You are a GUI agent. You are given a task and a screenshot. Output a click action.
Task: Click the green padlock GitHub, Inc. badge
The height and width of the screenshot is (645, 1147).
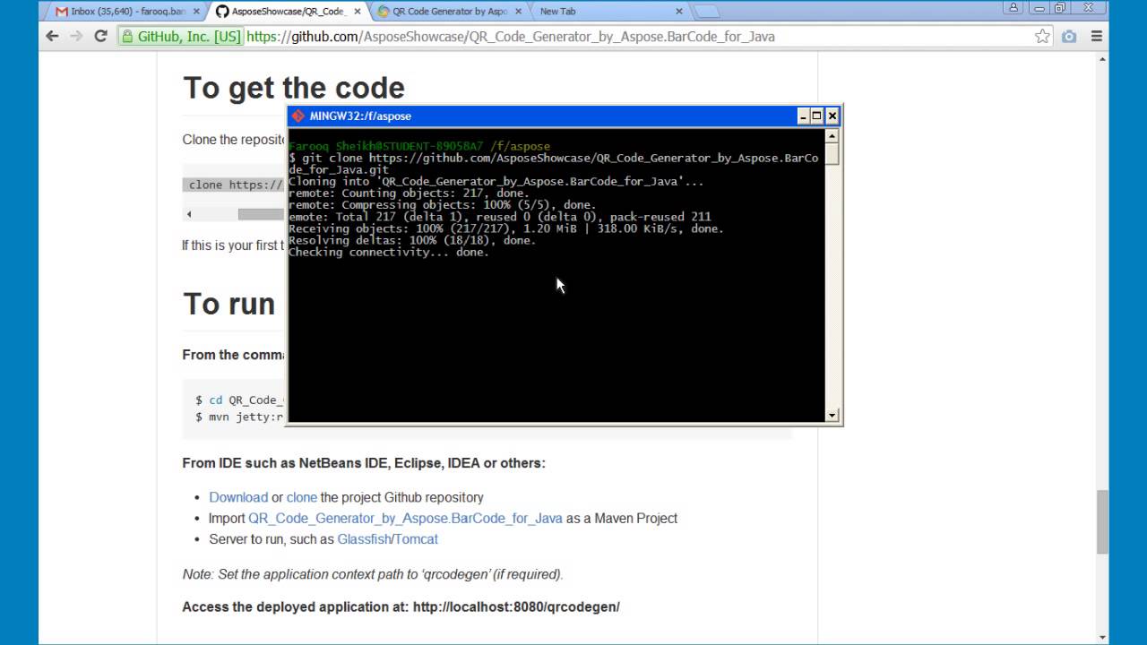click(x=181, y=37)
